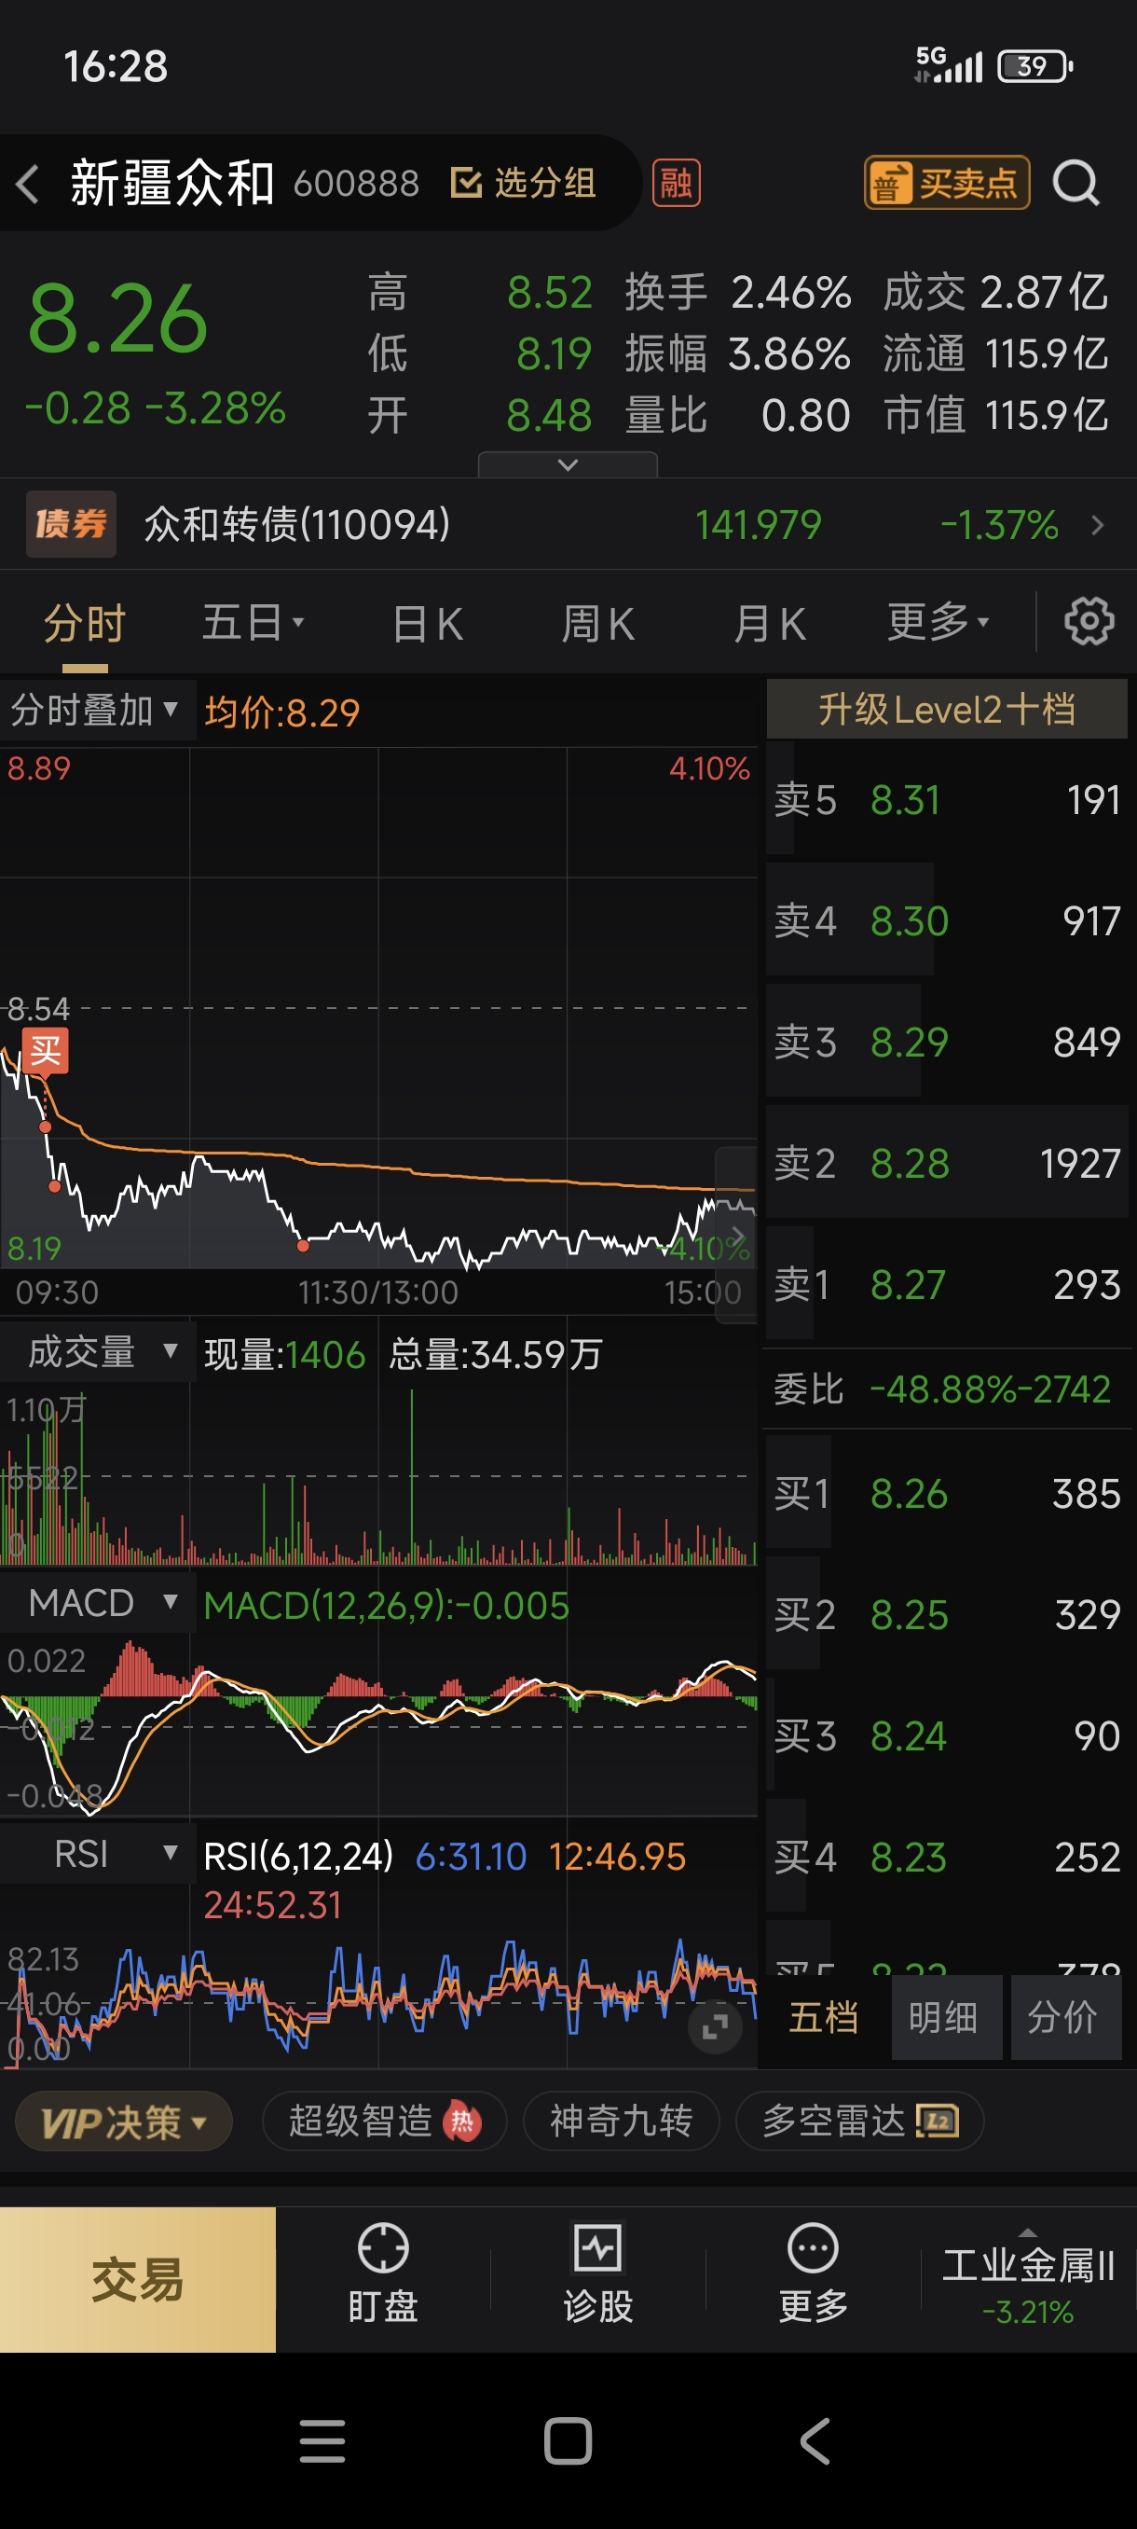Open 多空雷达 feature chip

pyautogui.click(x=859, y=2121)
